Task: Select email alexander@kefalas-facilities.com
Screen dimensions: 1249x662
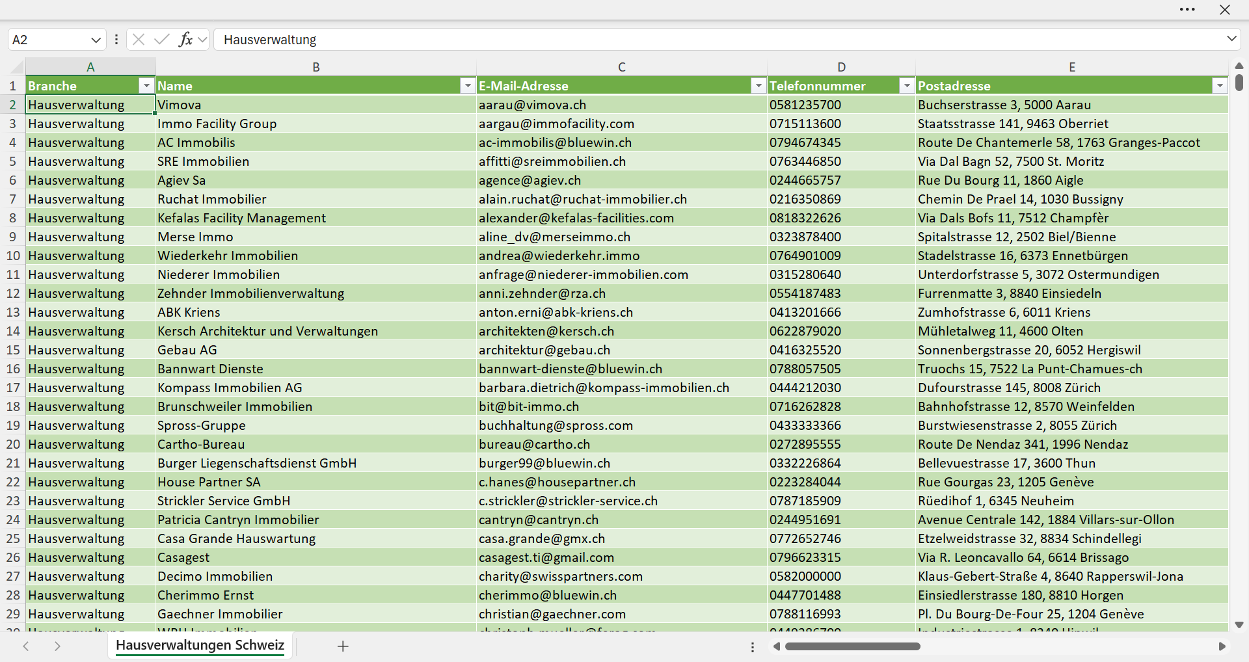Action: 622,218
